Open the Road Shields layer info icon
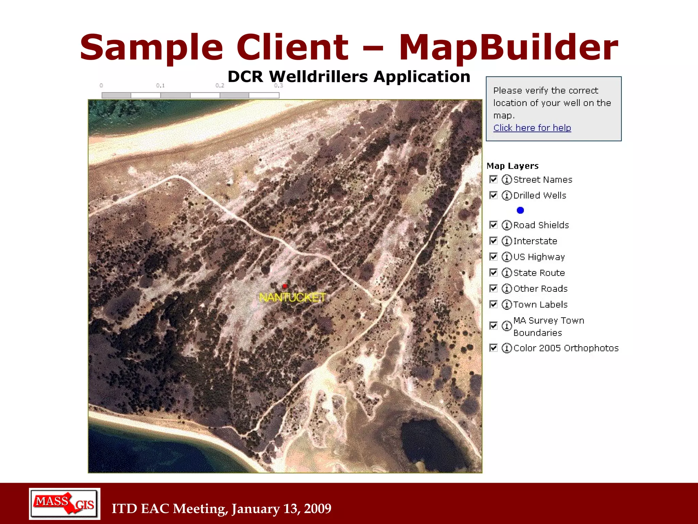698x524 pixels. [507, 225]
